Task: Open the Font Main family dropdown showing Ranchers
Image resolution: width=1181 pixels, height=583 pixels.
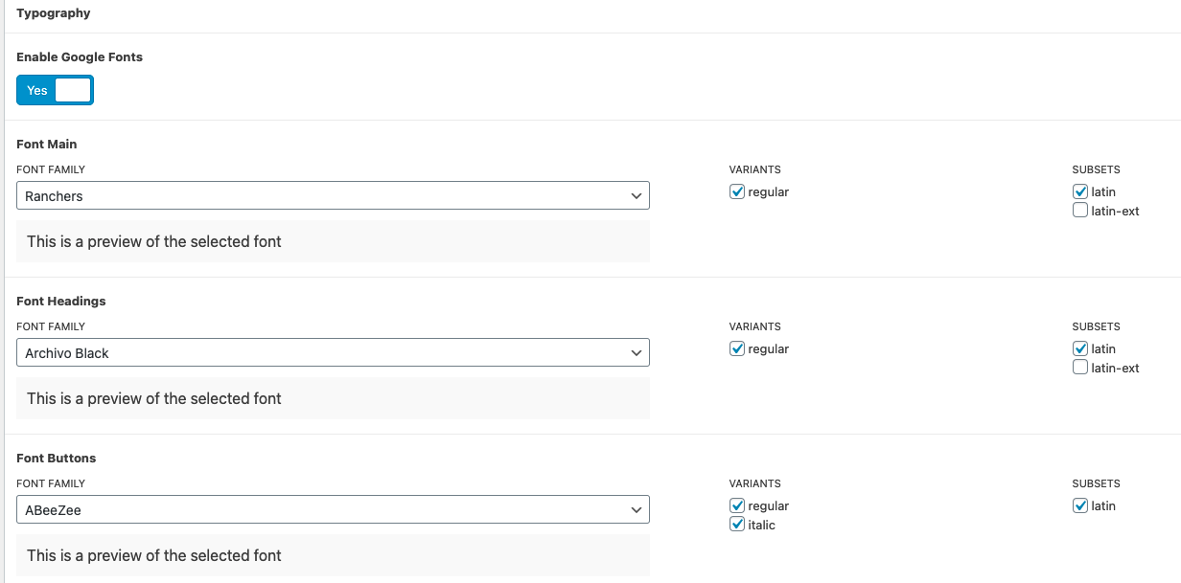Action: tap(333, 195)
